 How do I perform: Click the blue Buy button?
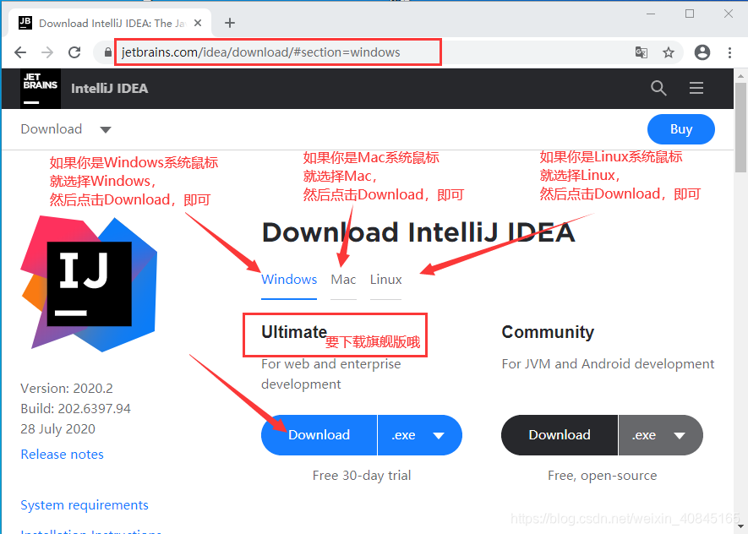[680, 129]
